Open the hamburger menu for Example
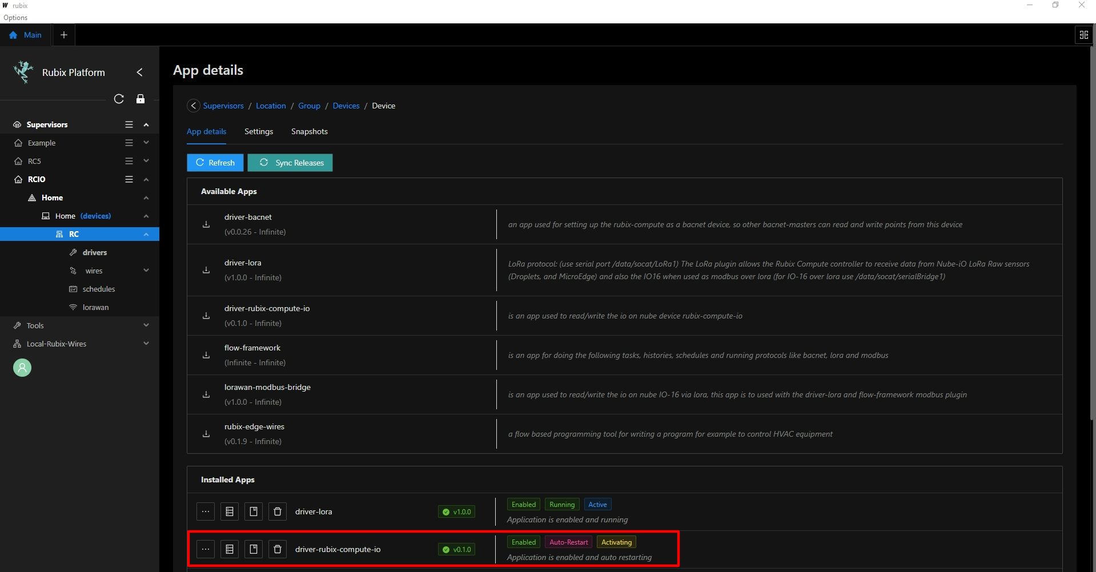This screenshot has height=572, width=1096. click(x=129, y=143)
